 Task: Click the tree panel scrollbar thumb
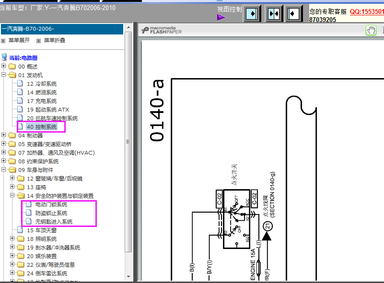(128, 142)
